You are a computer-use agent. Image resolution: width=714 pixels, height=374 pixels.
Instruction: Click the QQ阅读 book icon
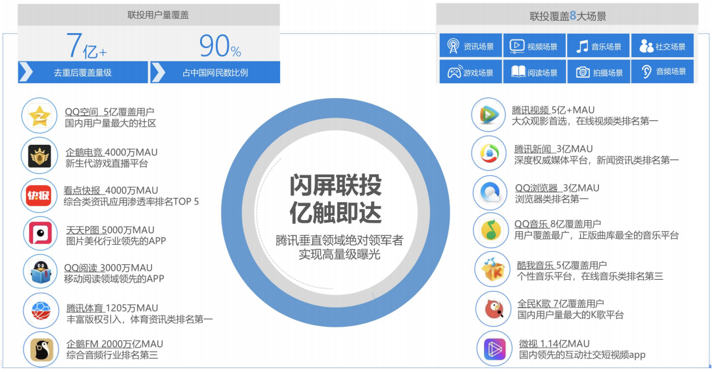[x=39, y=271]
